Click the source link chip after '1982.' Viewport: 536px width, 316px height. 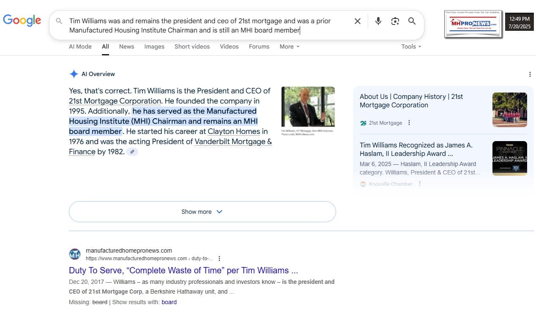coord(132,152)
